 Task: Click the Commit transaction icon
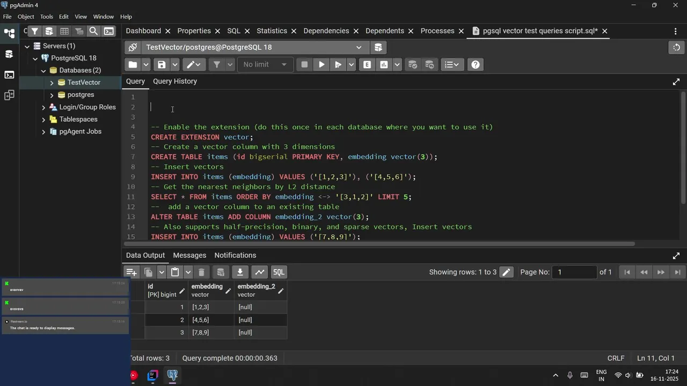412,64
